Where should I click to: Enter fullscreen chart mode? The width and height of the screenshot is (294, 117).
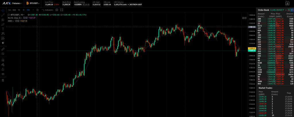(62, 10)
